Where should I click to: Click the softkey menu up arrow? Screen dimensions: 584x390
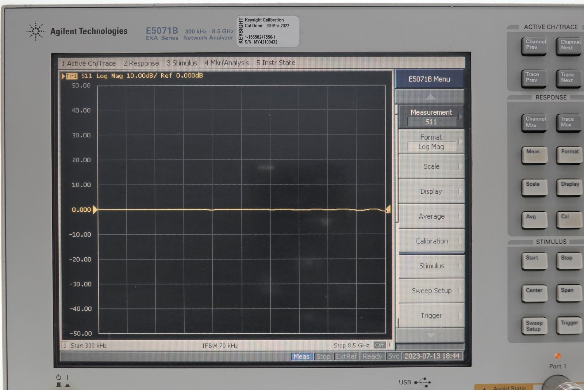point(430,97)
